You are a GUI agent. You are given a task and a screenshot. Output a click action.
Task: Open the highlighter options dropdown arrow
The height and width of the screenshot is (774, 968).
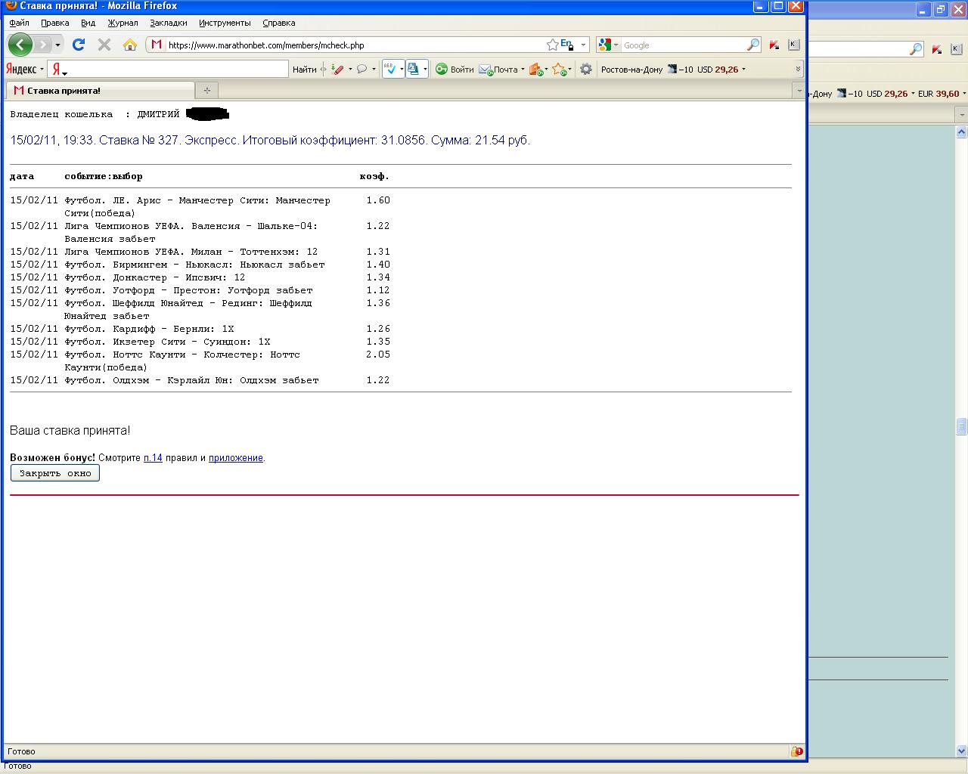click(x=350, y=70)
